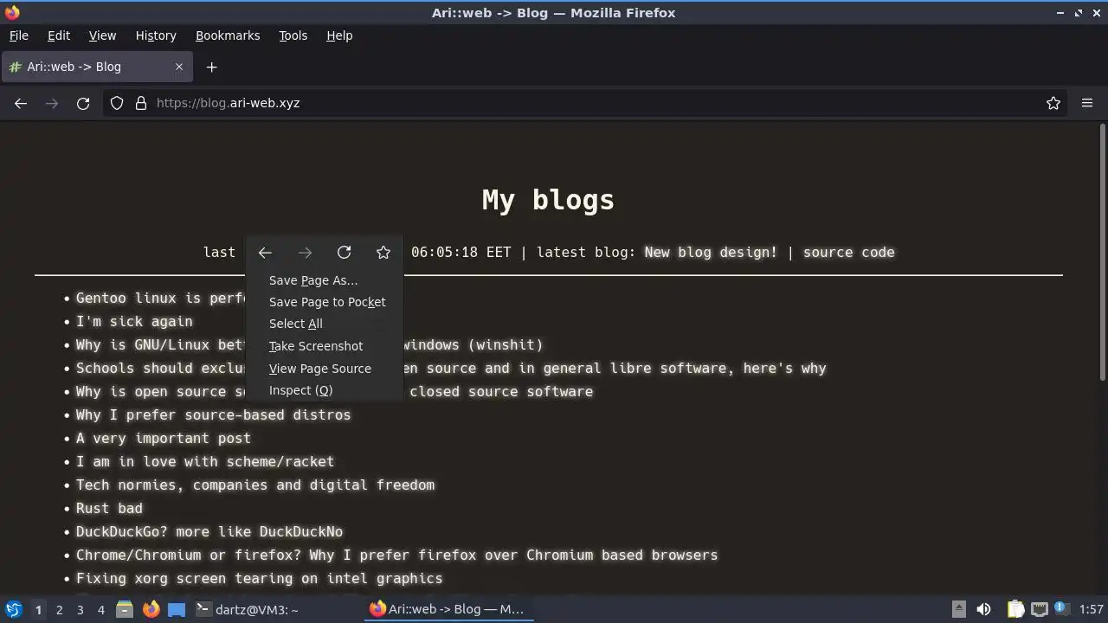Click the greyed forward arrow in toolbar

click(x=52, y=103)
